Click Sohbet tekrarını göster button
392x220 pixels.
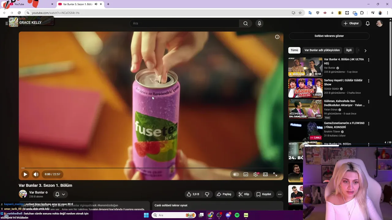click(x=329, y=36)
